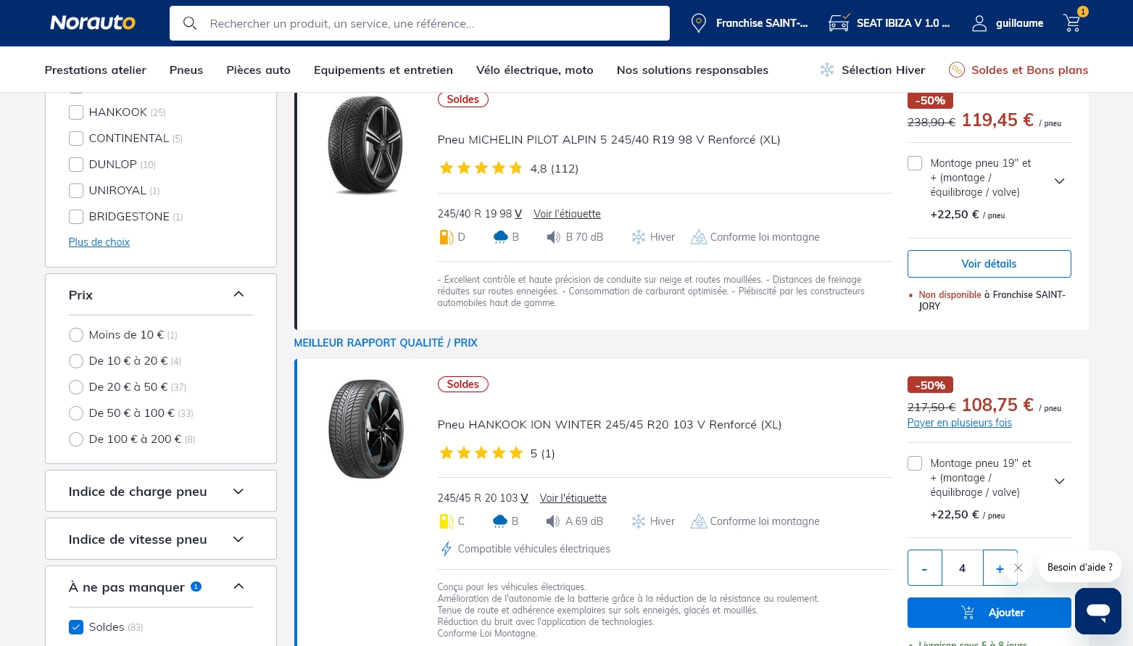Open the Pièces auto menu

[258, 70]
